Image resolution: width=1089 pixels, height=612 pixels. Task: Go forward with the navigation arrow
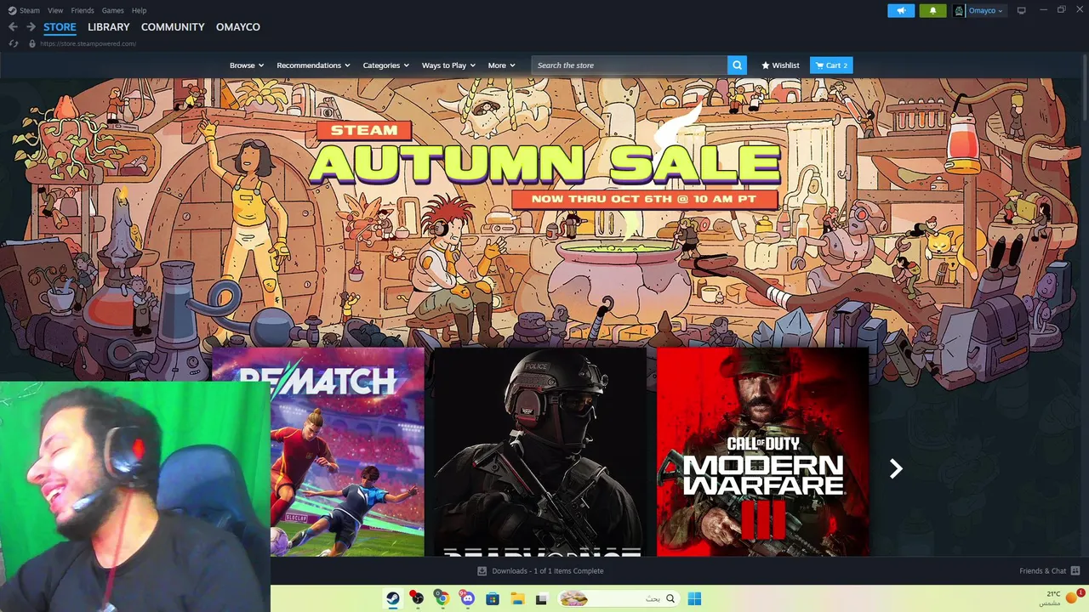click(x=31, y=27)
